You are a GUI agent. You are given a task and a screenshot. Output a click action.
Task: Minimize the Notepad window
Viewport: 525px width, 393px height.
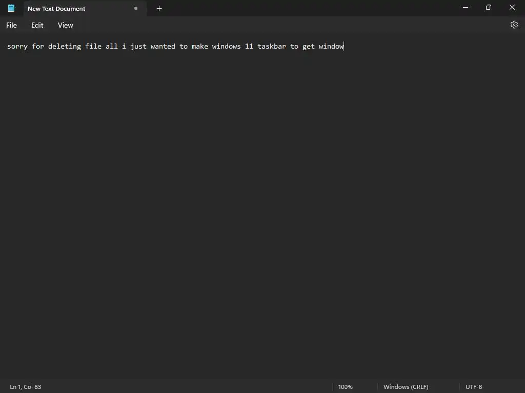(466, 7)
